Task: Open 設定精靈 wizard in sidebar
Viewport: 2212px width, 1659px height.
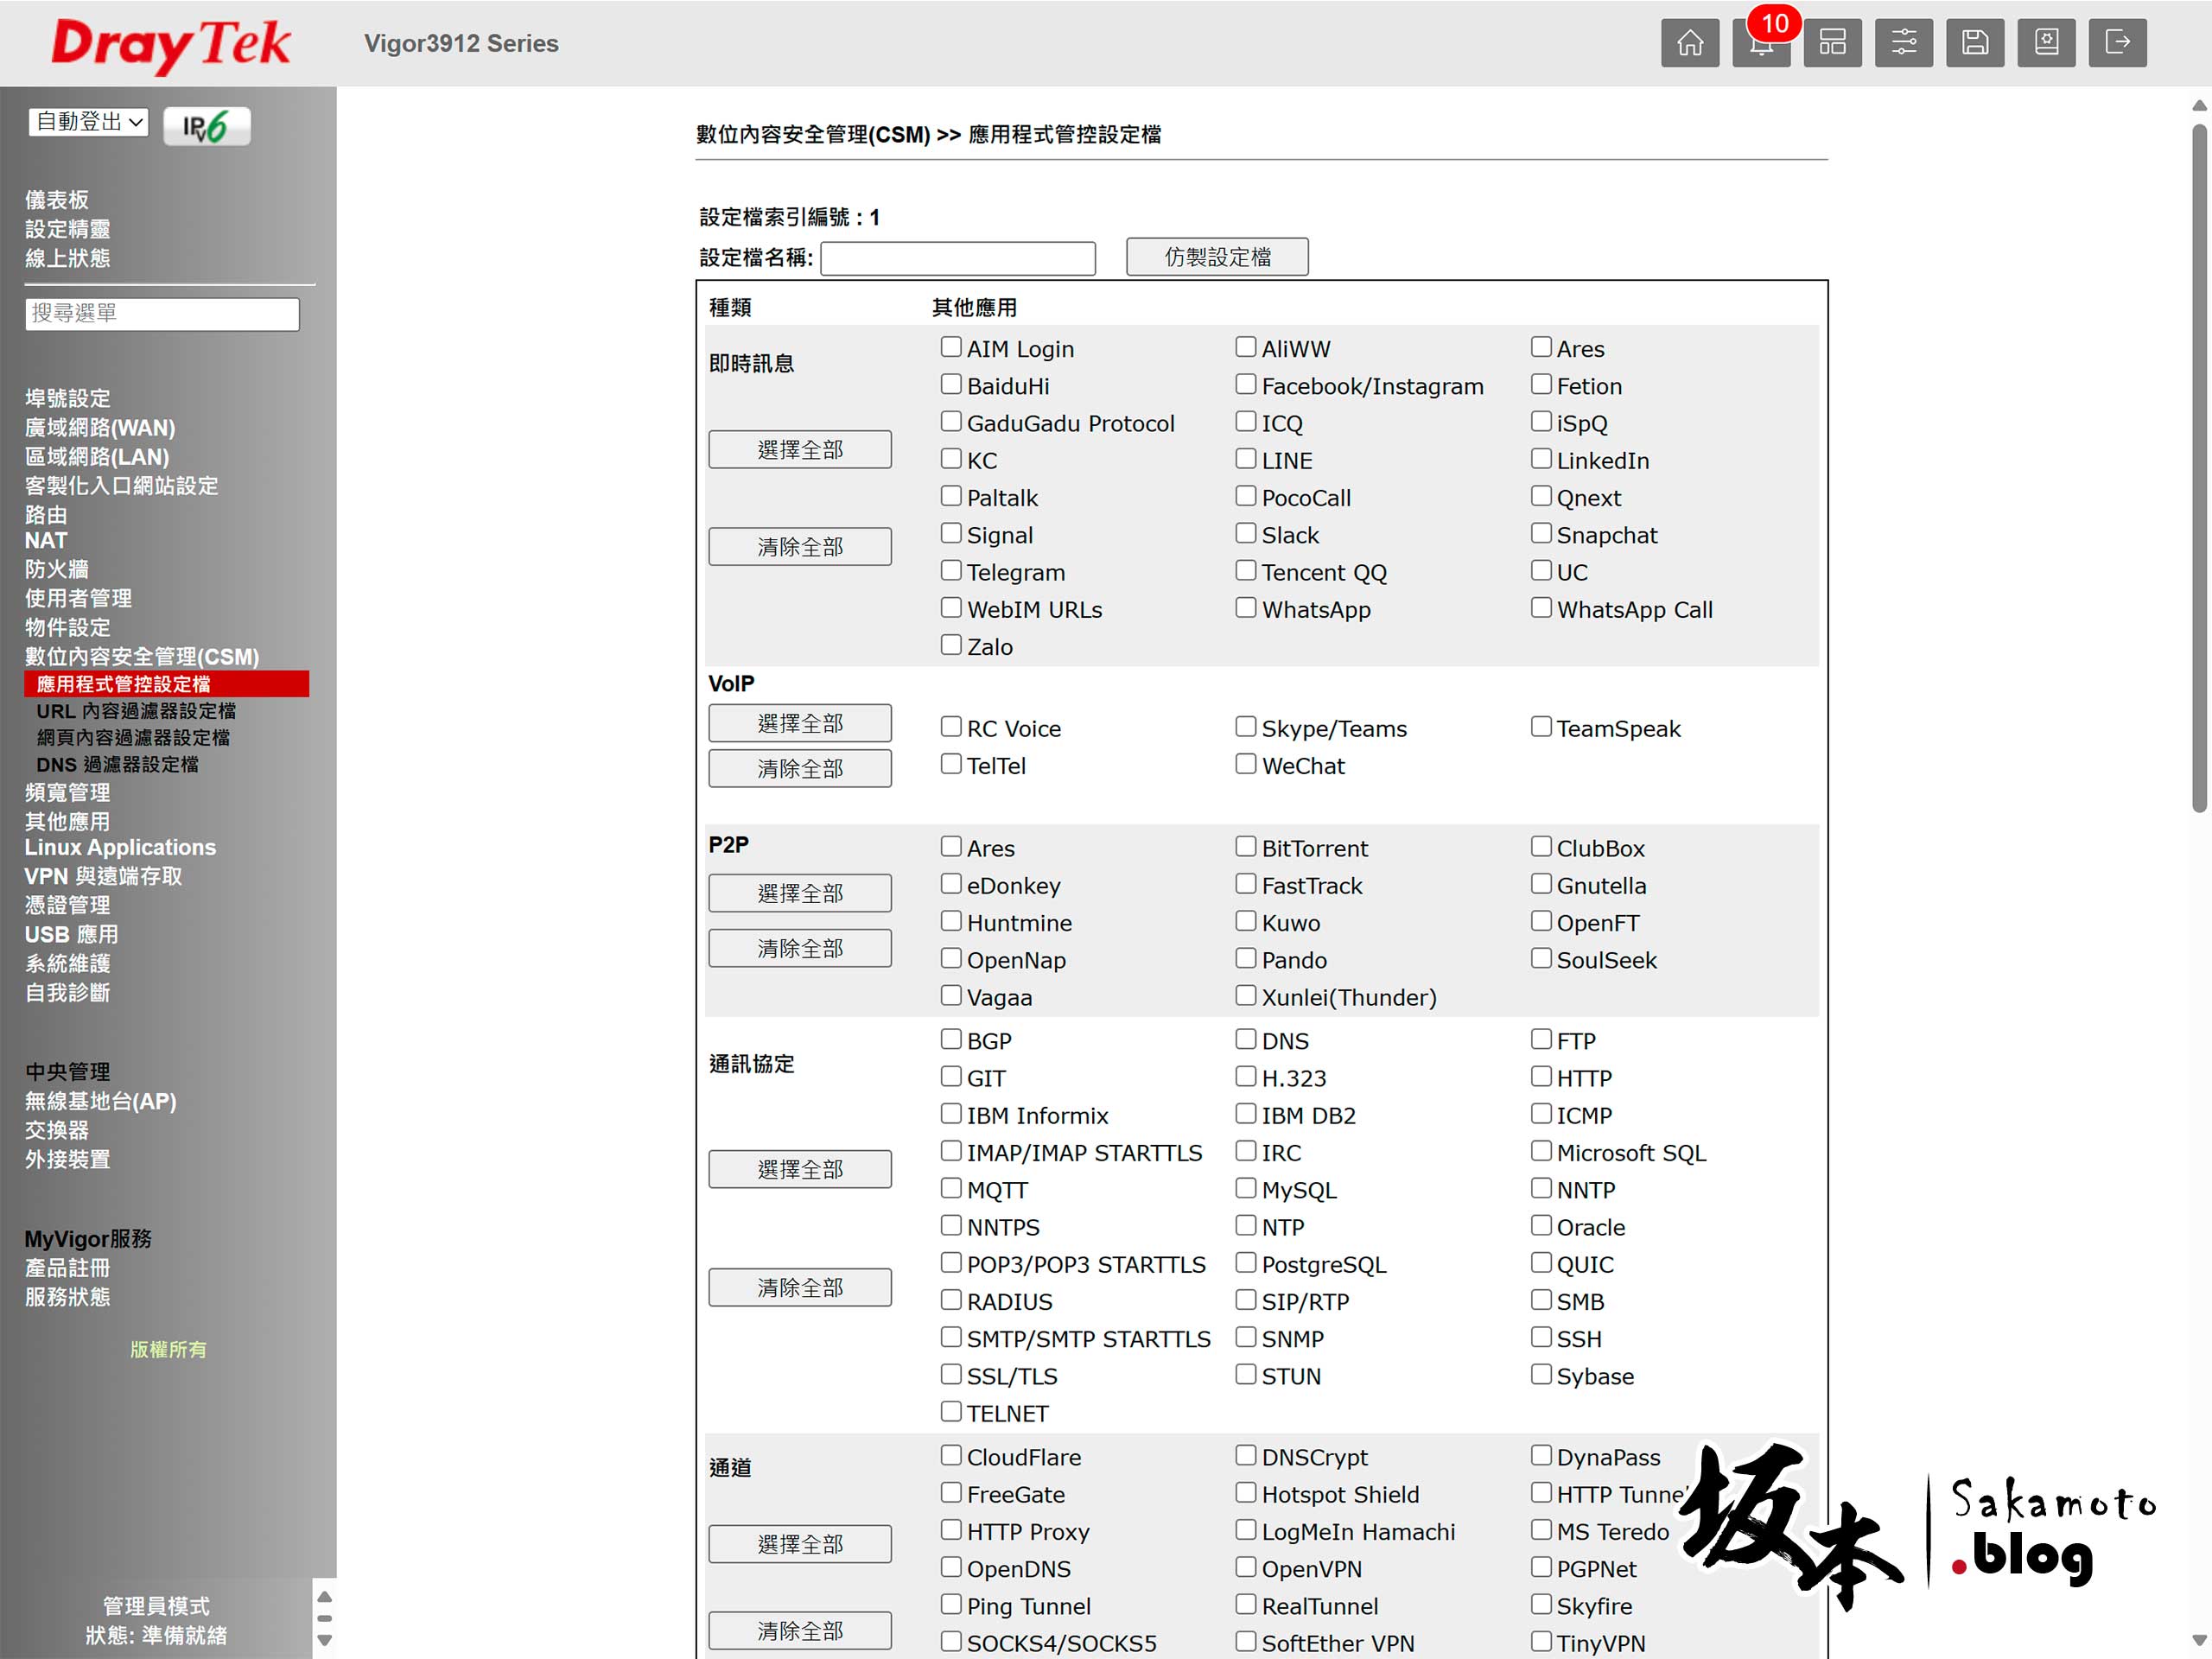Action: click(67, 229)
